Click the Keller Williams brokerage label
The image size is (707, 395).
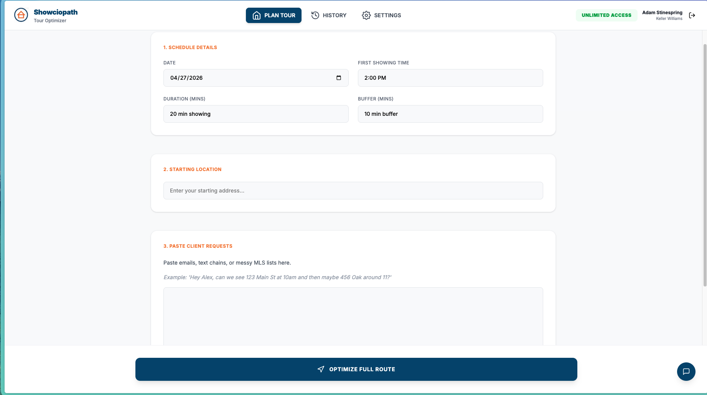(x=669, y=19)
